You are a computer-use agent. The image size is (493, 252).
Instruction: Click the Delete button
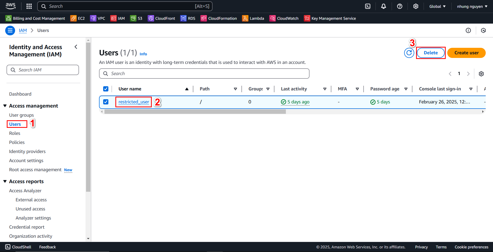click(x=431, y=53)
